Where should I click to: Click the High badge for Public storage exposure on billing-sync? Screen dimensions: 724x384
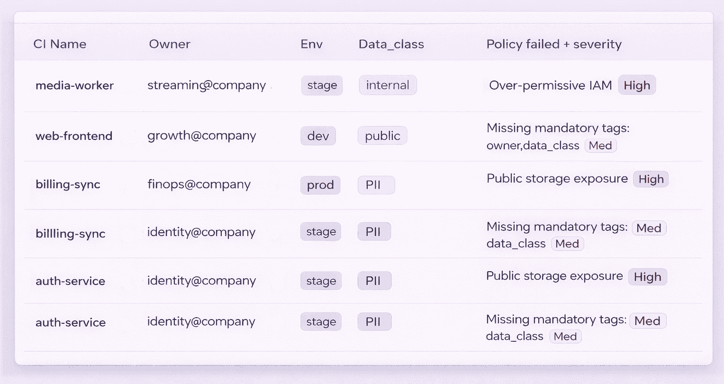651,179
